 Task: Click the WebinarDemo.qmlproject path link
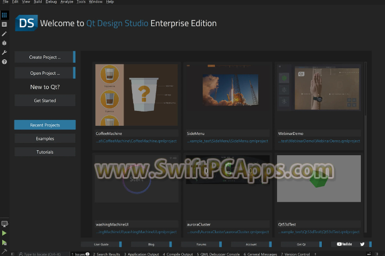319,141
